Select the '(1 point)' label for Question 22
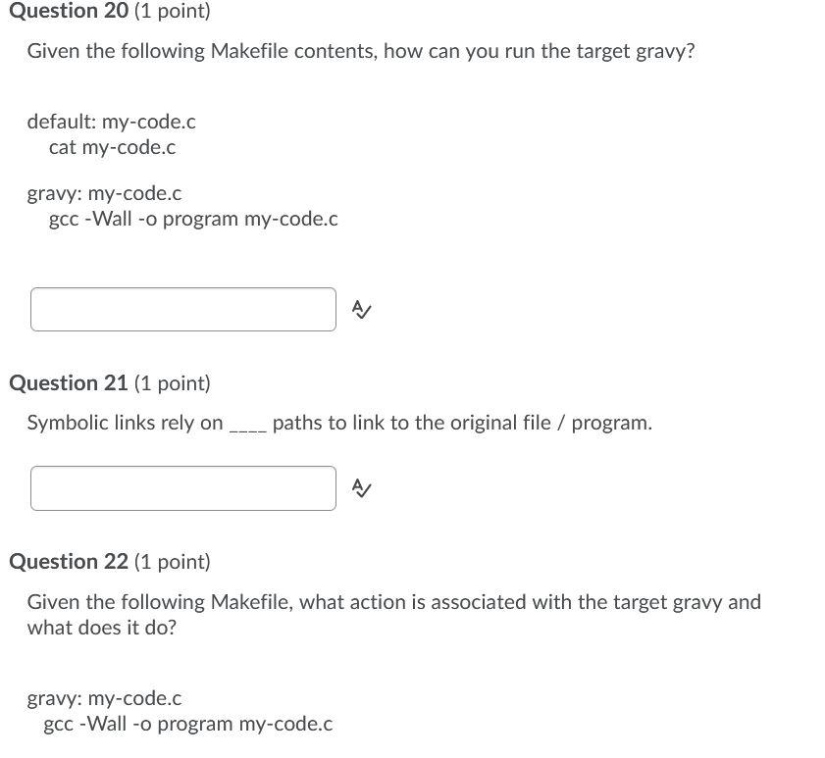 pos(173,561)
